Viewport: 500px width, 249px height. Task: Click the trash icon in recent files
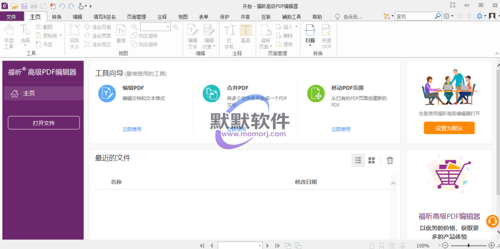[390, 160]
